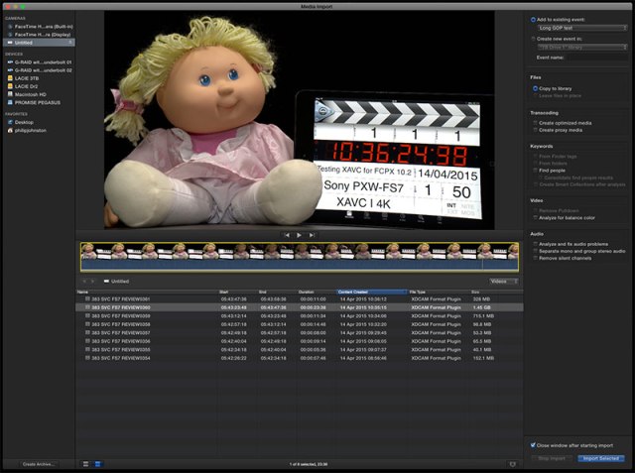Switch to filmstrip view
The image size is (635, 473).
(x=86, y=464)
